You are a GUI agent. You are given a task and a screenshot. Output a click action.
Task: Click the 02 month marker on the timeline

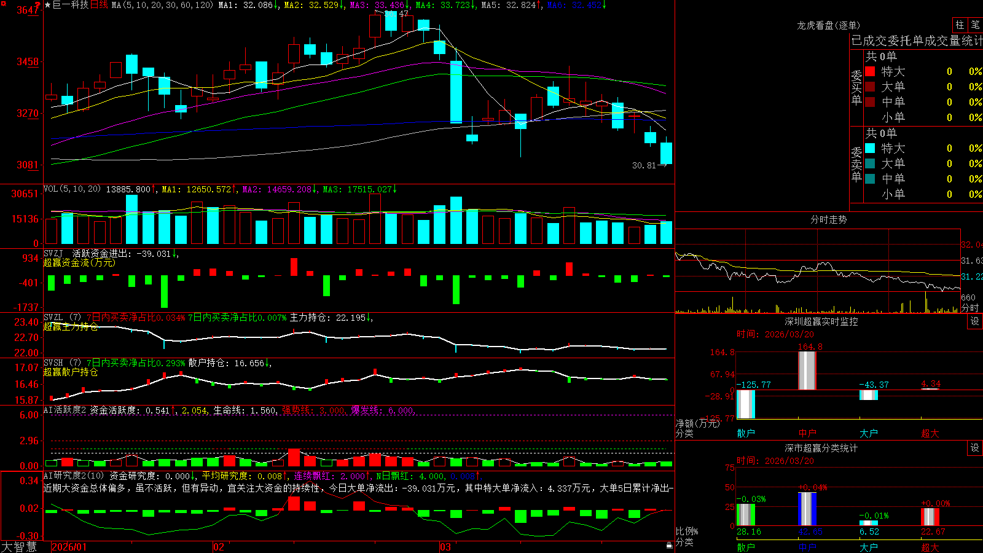click(x=219, y=547)
